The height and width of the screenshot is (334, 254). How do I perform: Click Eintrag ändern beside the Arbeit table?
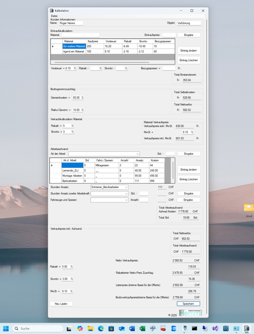pos(189,170)
